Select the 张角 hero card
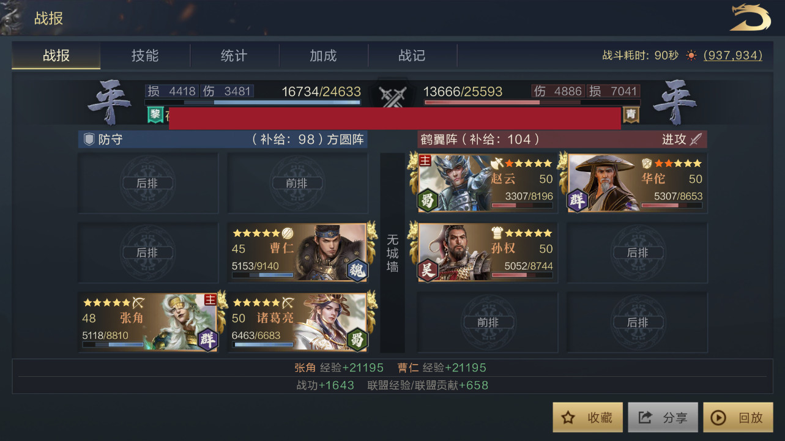 pyautogui.click(x=149, y=322)
